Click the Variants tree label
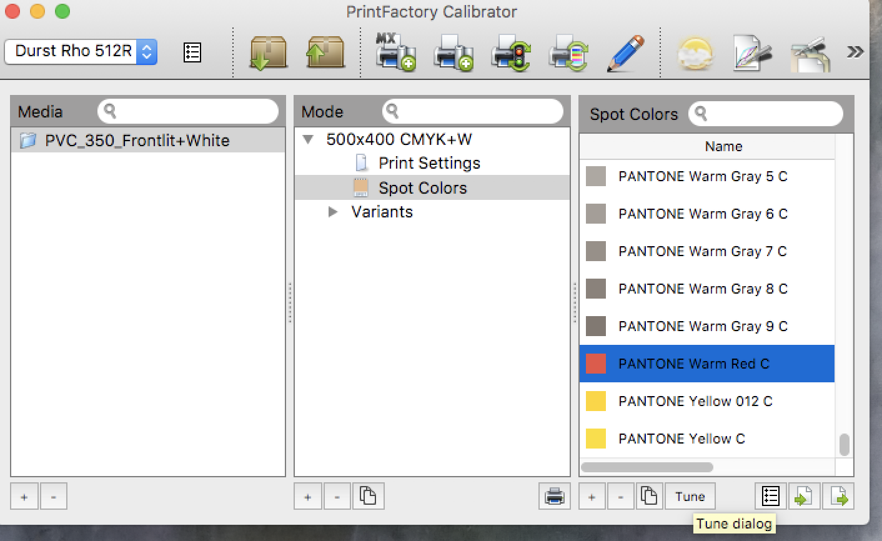The height and width of the screenshot is (541, 882). (382, 212)
